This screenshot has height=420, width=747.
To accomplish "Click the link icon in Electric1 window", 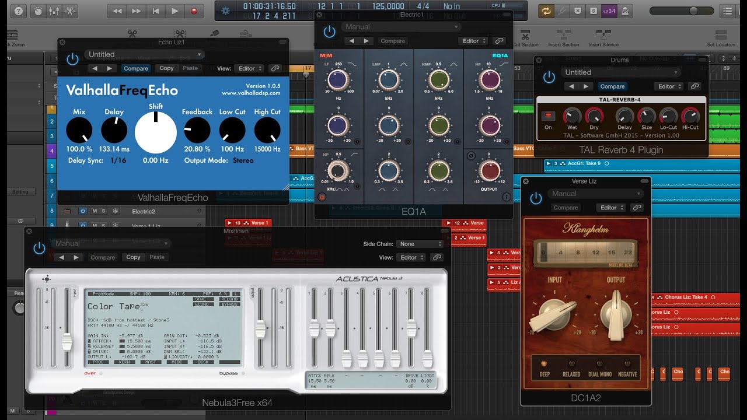I will 499,41.
